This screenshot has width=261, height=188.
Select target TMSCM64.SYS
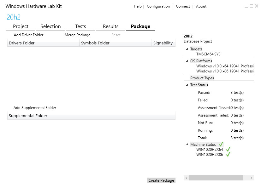208,54
